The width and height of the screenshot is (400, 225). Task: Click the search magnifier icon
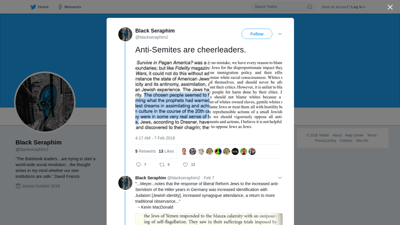pyautogui.click(x=310, y=7)
